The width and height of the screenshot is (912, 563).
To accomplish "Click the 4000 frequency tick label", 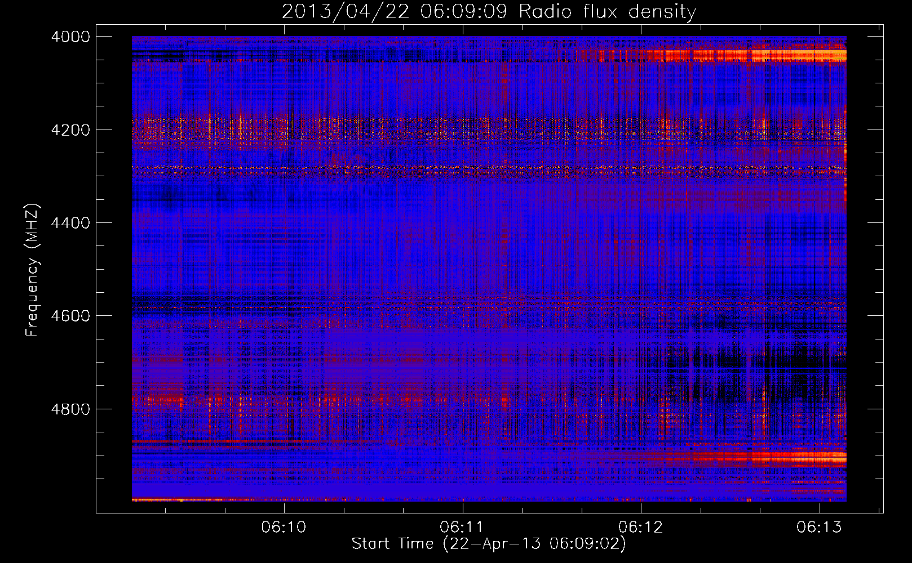I will [70, 37].
